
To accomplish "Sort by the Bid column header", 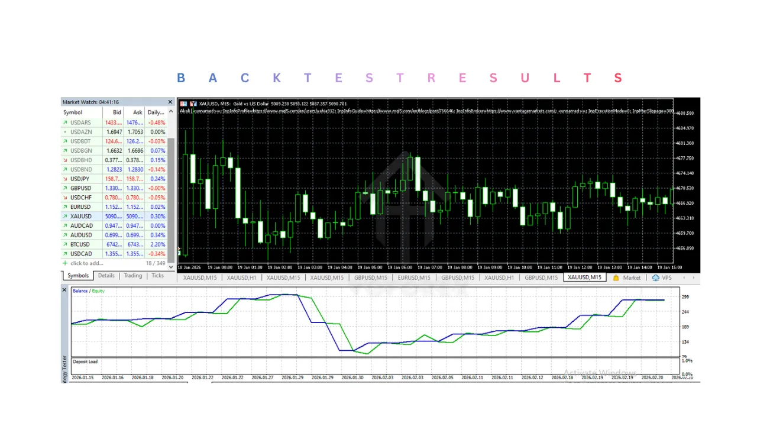I will click(x=114, y=112).
